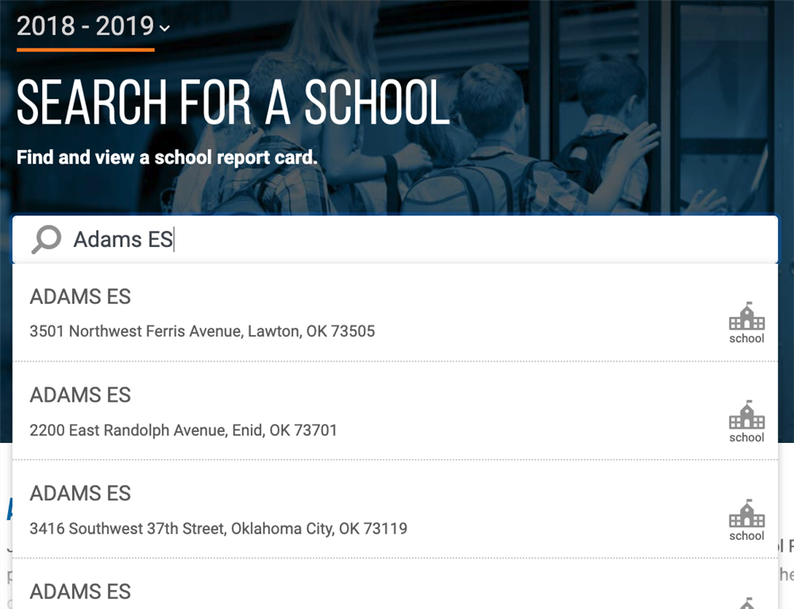
Task: Select ADAMS ES result in Enid
Action: pyautogui.click(x=395, y=411)
